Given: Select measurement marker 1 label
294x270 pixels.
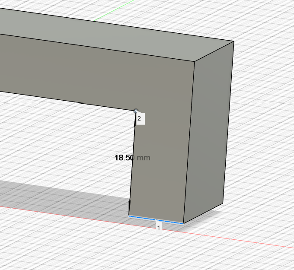Looking at the screenshot, I should [159, 228].
